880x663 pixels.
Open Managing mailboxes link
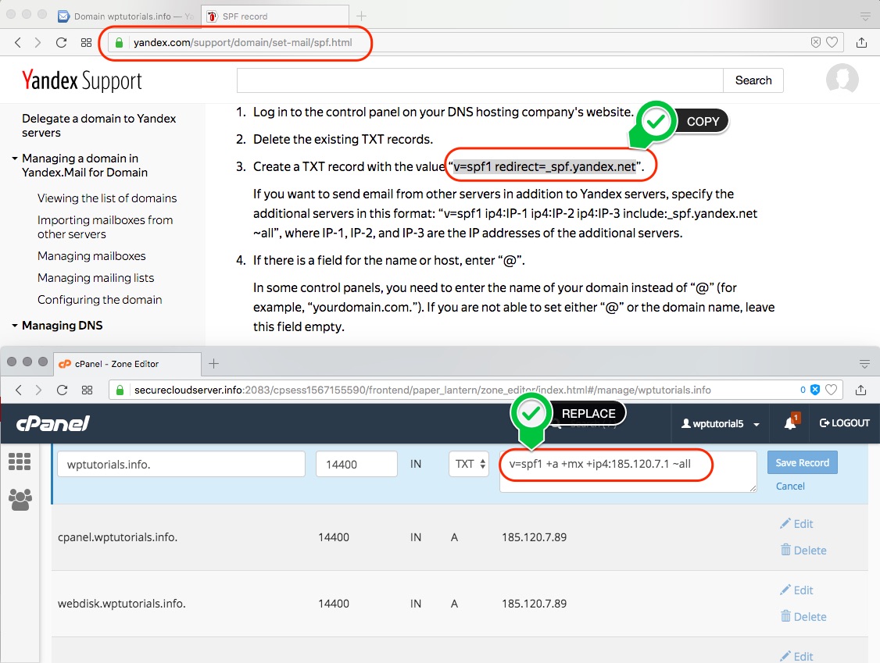[91, 256]
